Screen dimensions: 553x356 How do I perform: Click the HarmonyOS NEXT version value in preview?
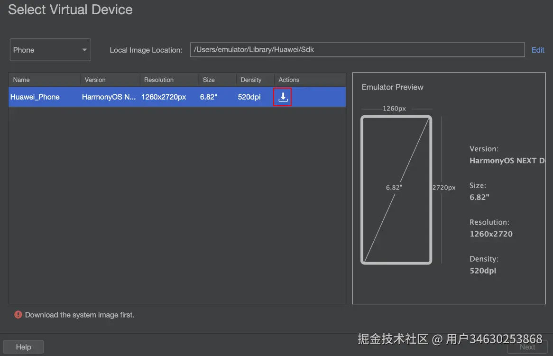pyautogui.click(x=507, y=161)
